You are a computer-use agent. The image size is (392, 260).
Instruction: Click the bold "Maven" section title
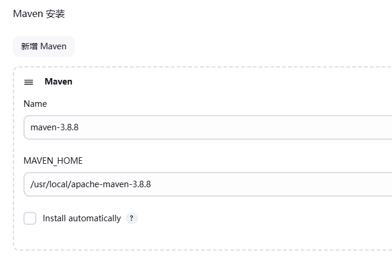click(59, 82)
